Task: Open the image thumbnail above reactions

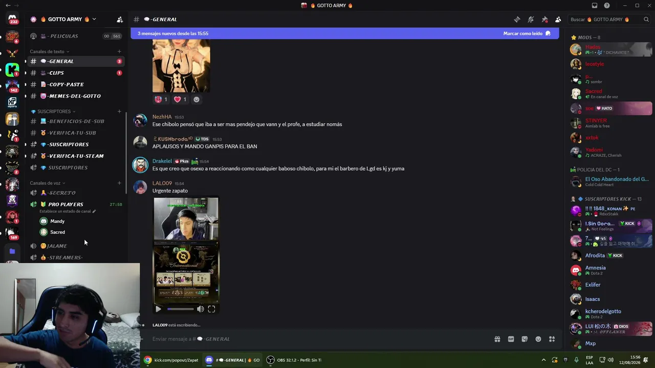Action: pyautogui.click(x=181, y=65)
